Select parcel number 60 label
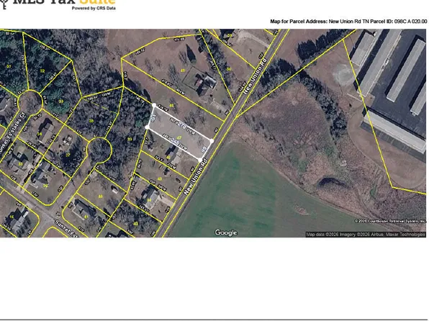 coord(100,196)
